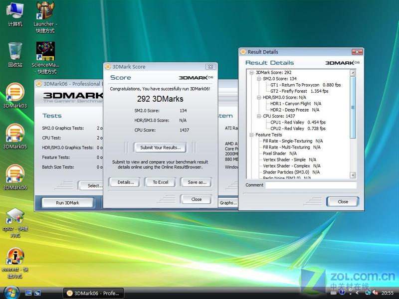Select the ScienceMark shortcut icon
Viewport: 399px width, 299px height.
[x=45, y=58]
